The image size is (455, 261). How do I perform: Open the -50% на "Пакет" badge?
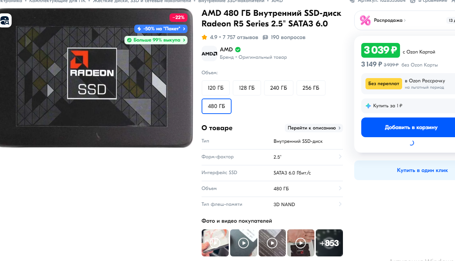pyautogui.click(x=161, y=28)
